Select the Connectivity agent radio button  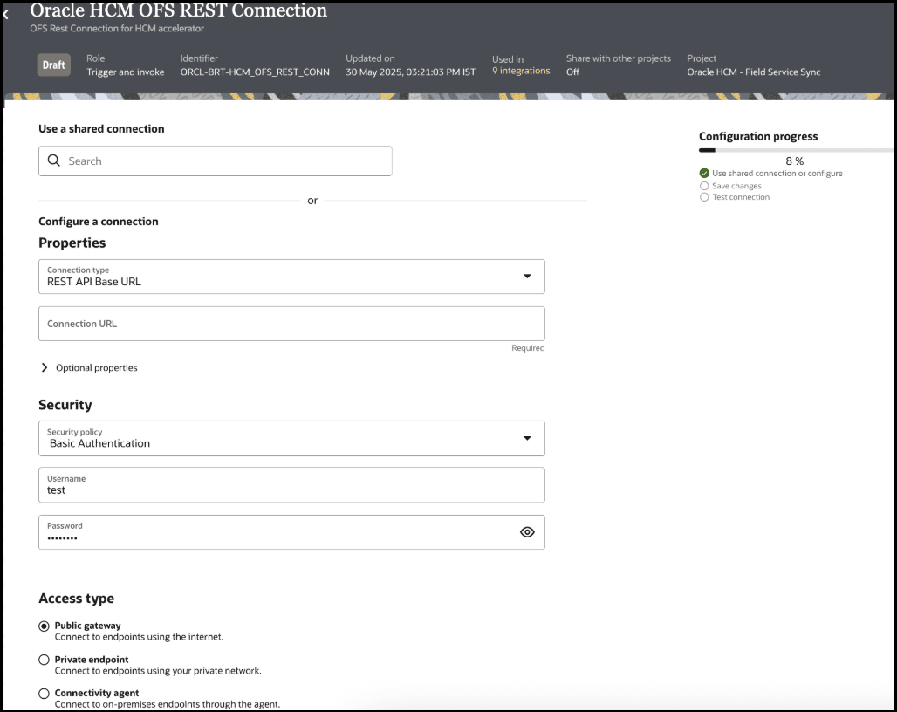[x=44, y=694]
